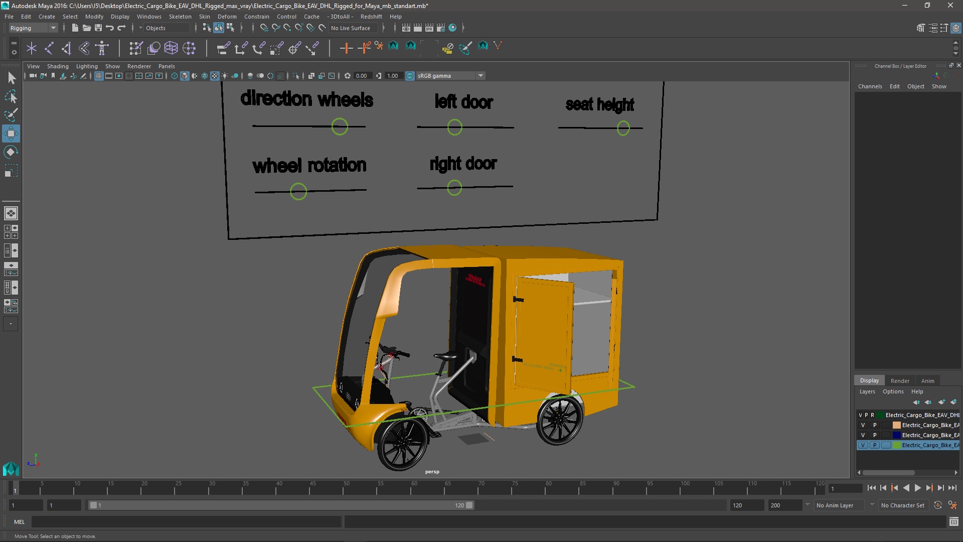Image resolution: width=963 pixels, height=542 pixels.
Task: Open the Rigging menu set dropdown
Action: pos(33,28)
